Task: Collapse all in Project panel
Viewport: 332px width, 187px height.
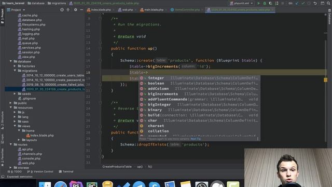Action: [x=68, y=10]
